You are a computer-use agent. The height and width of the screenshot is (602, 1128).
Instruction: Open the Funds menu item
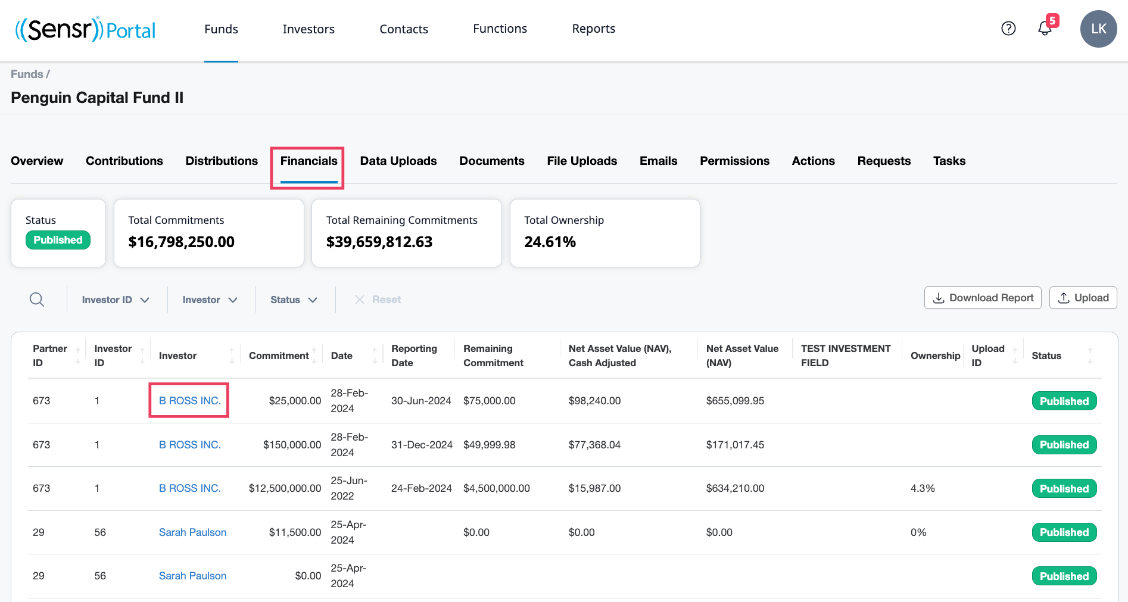tap(221, 29)
